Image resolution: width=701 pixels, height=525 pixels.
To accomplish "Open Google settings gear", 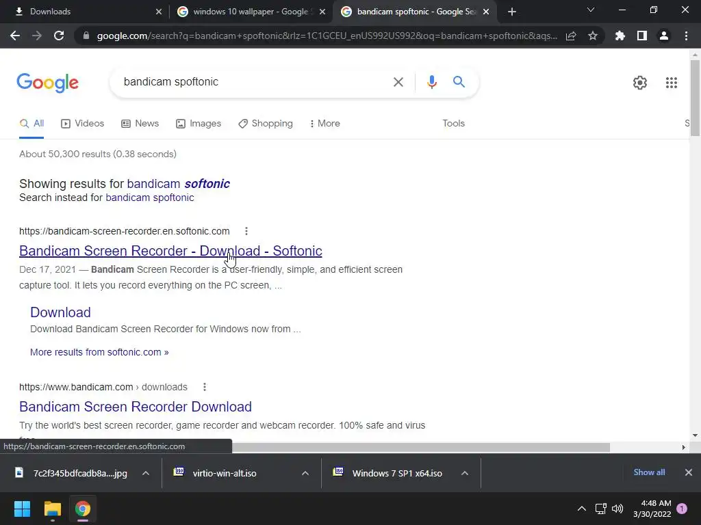I will 640,83.
